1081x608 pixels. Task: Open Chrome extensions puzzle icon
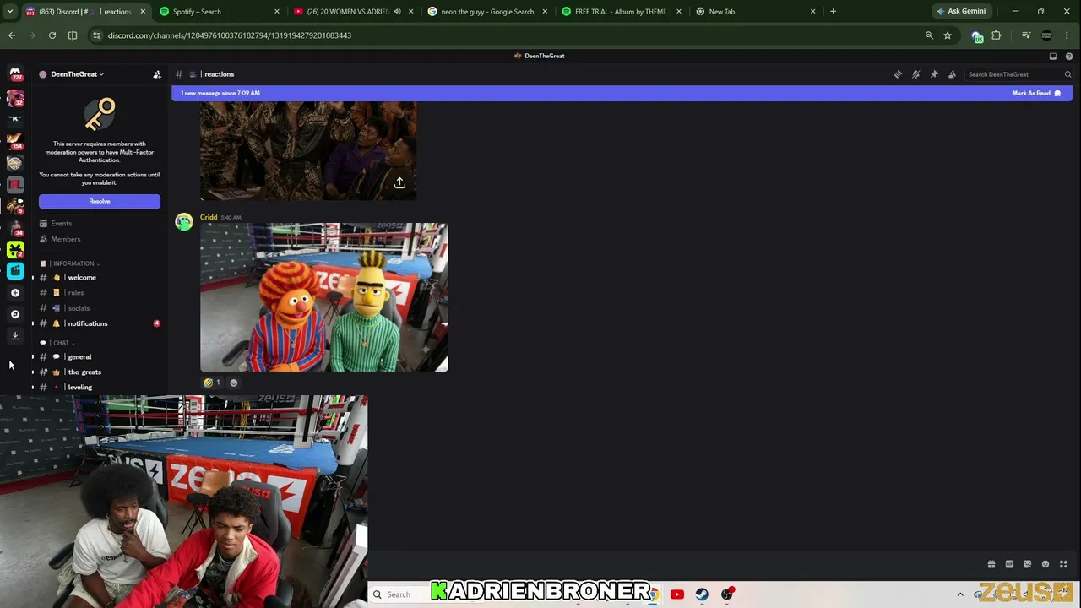997,35
